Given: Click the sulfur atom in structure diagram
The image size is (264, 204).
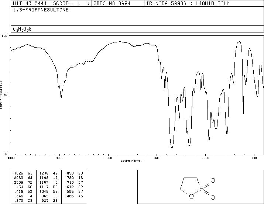Looking at the screenshot, I should click(x=202, y=189).
